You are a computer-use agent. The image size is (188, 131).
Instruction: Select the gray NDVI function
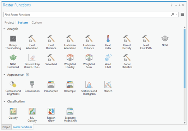click(x=165, y=41)
